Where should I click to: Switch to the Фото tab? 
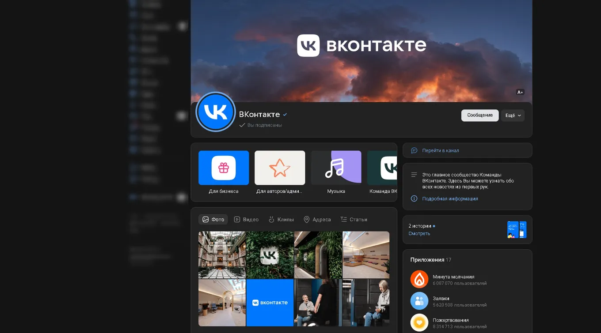[x=213, y=219]
